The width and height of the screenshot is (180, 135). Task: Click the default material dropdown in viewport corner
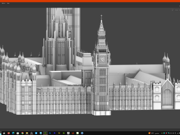pyautogui.click(x=177, y=10)
